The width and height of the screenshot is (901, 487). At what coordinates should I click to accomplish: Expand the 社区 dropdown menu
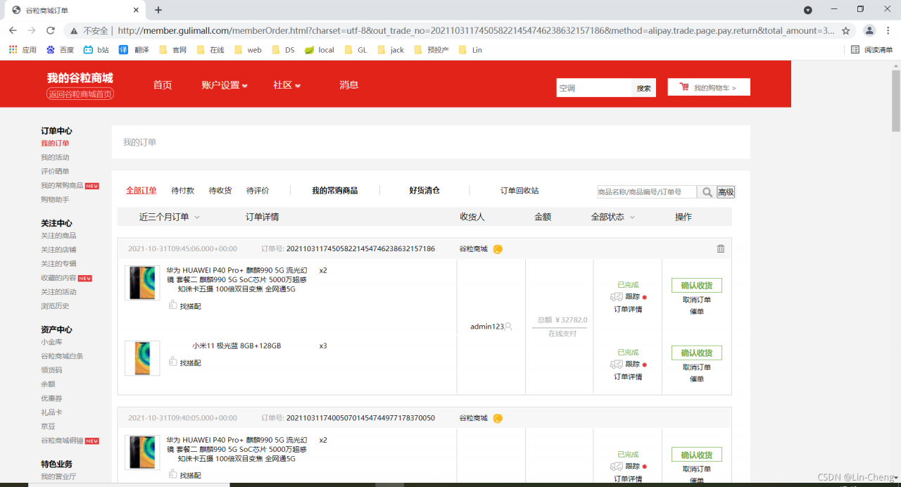286,85
